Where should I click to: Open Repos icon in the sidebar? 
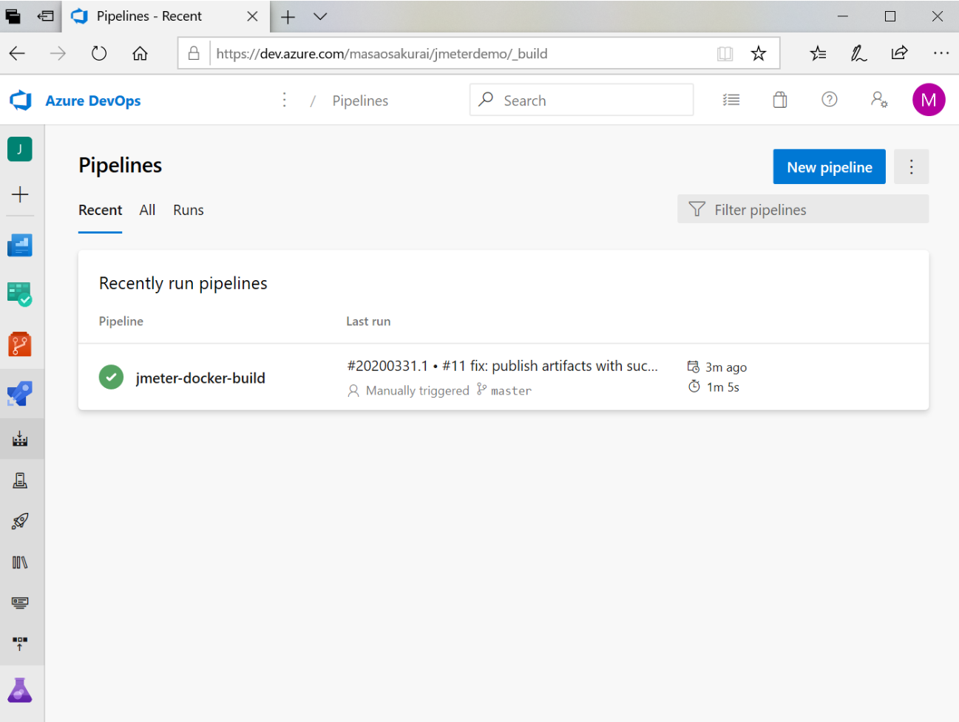pyautogui.click(x=20, y=344)
